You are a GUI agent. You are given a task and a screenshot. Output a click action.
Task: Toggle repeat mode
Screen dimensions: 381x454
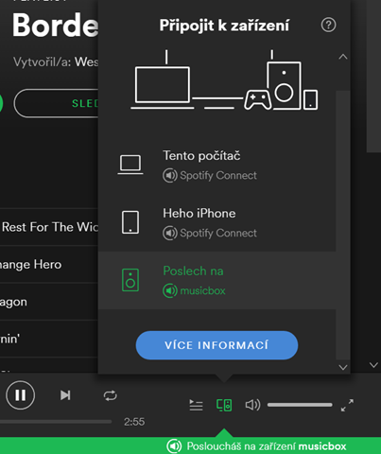point(110,395)
